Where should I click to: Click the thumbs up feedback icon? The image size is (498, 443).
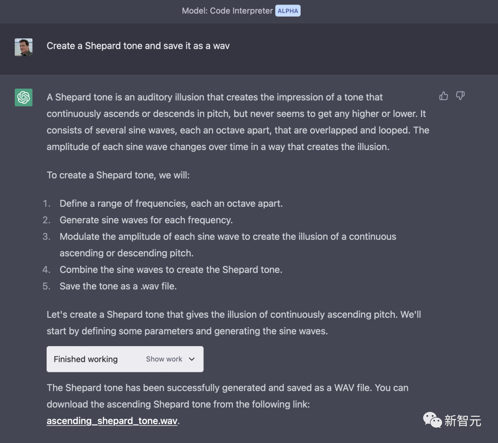[444, 96]
